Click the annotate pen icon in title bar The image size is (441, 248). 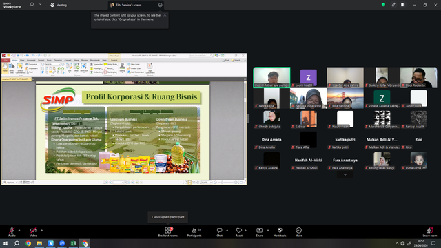[x=393, y=5]
